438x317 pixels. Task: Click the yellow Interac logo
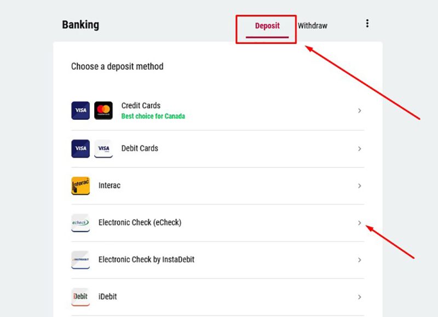click(80, 185)
